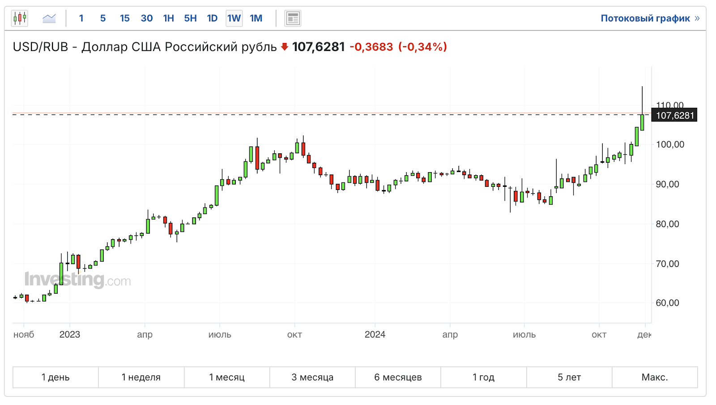Click the current price label 107,6281 on axis

674,115
